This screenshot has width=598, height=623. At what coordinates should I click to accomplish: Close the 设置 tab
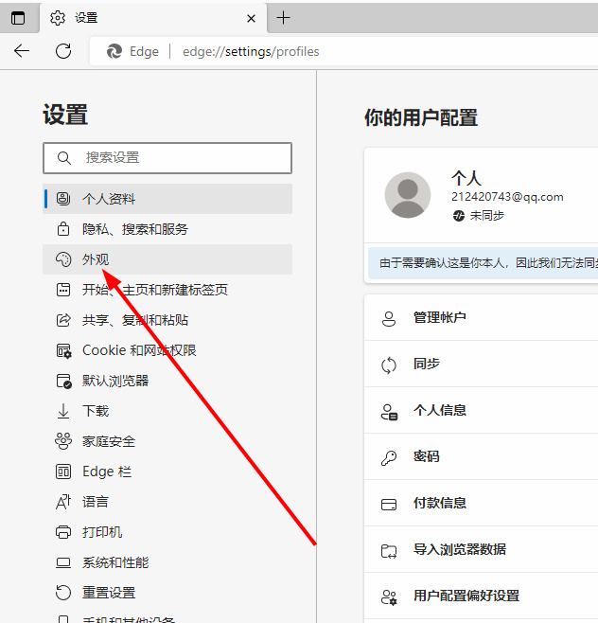coord(251,18)
